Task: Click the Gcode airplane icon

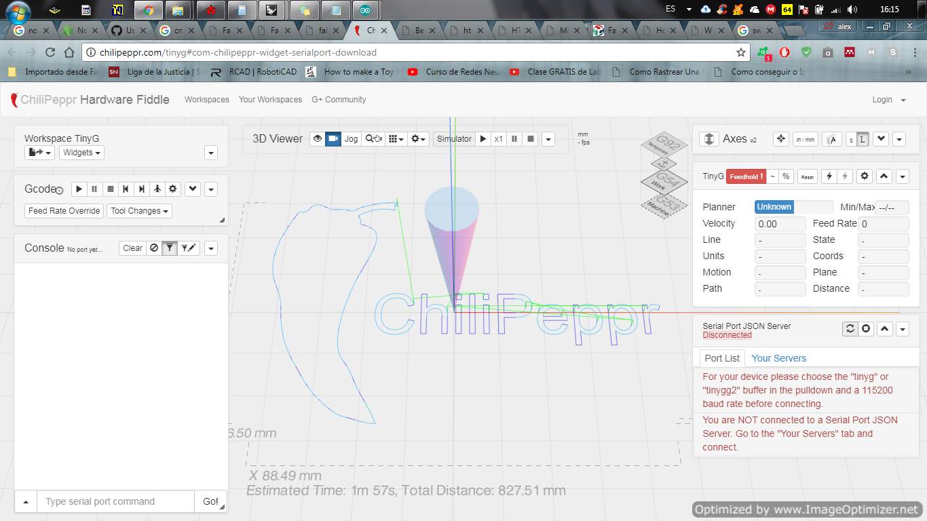Action: [157, 189]
